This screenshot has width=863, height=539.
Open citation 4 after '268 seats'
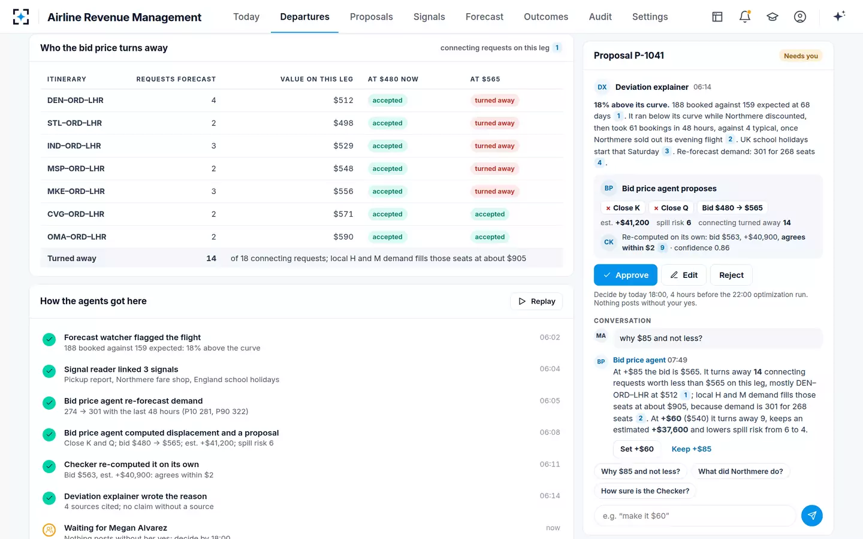[599, 163]
